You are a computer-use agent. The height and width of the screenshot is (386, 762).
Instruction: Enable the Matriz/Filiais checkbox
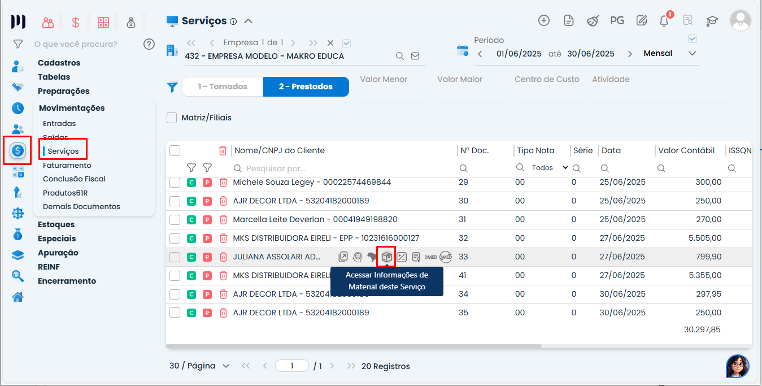(x=172, y=118)
